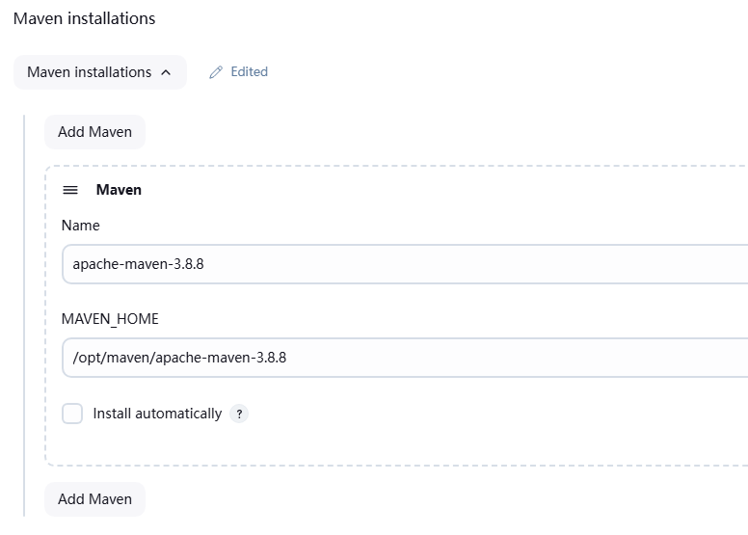The height and width of the screenshot is (535, 748).
Task: Click the /opt/maven/apache-maven-3.8.8 path text
Action: pyautogui.click(x=179, y=358)
